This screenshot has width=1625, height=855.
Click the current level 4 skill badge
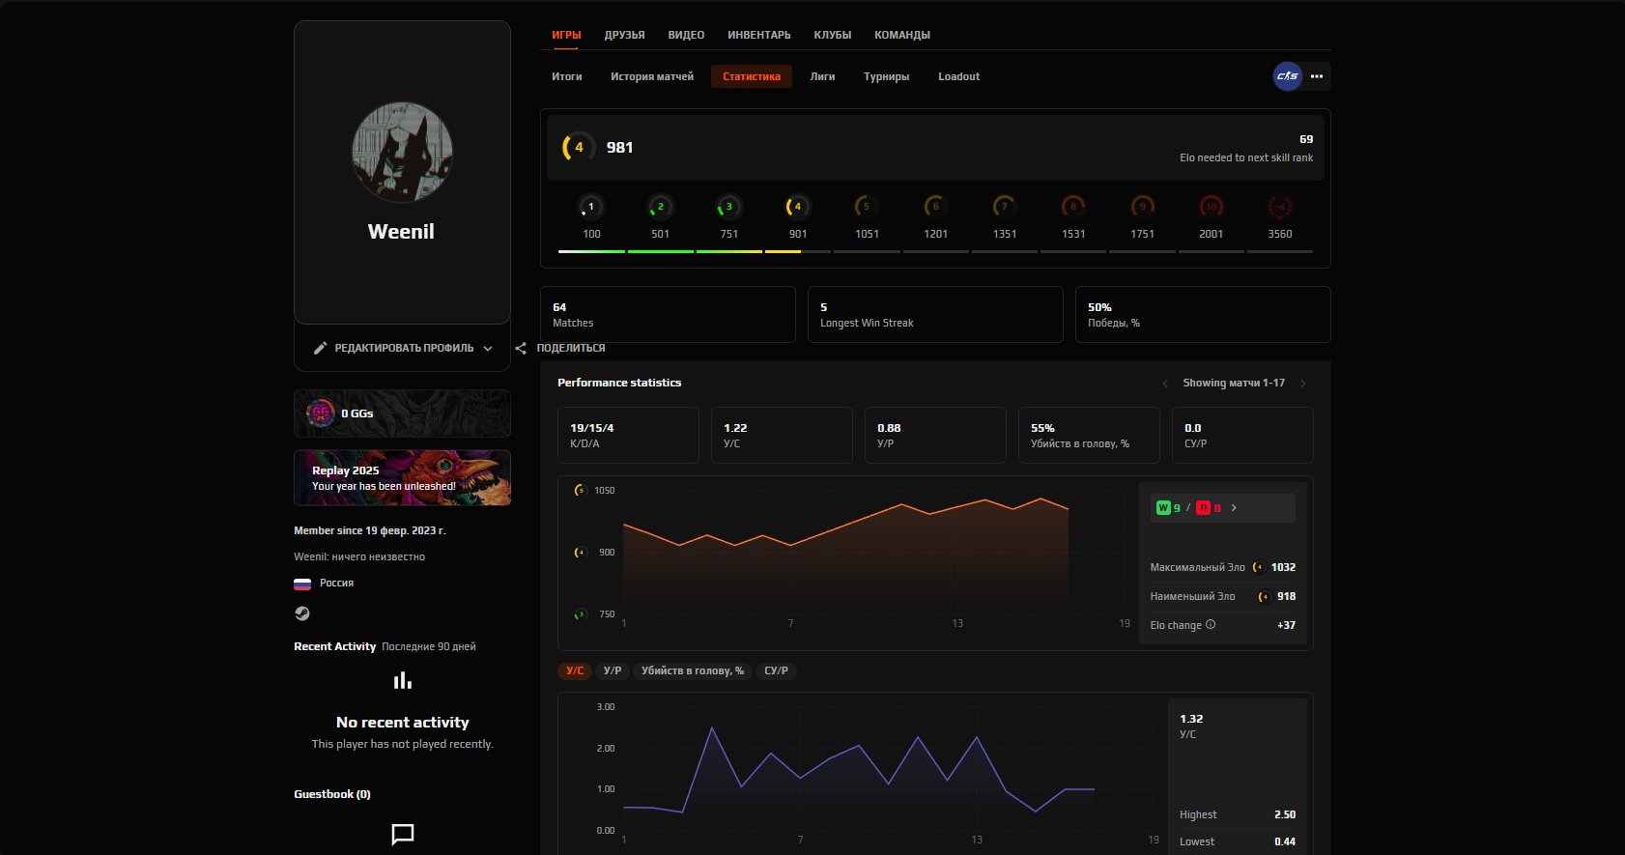coord(578,148)
